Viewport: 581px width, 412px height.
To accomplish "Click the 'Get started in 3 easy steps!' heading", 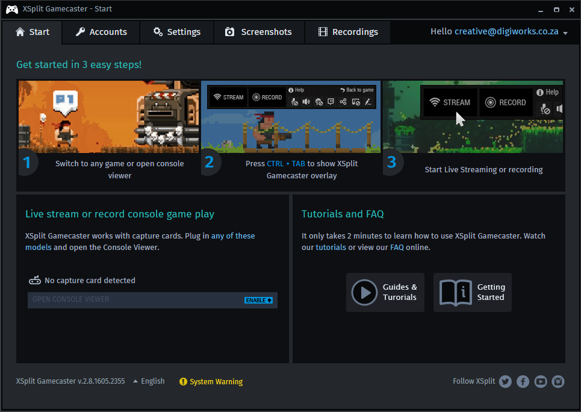I will pyautogui.click(x=79, y=64).
